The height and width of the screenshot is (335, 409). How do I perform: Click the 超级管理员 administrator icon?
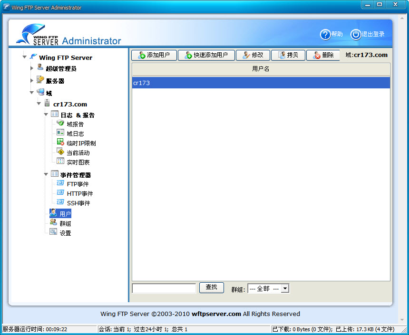[40, 67]
